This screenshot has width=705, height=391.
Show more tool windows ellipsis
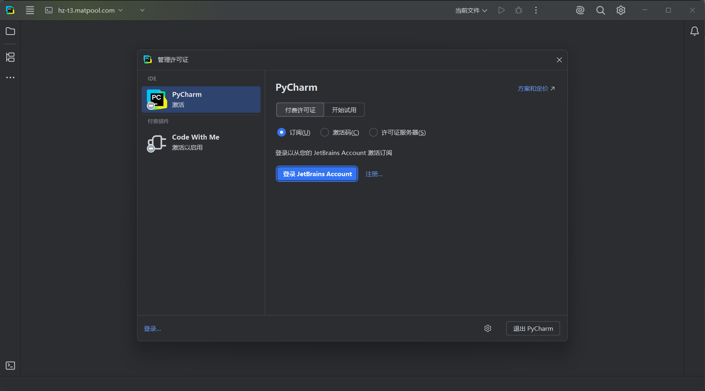[x=11, y=77]
